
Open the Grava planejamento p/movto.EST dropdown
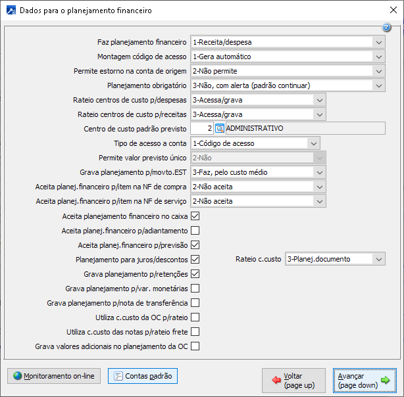coord(258,172)
